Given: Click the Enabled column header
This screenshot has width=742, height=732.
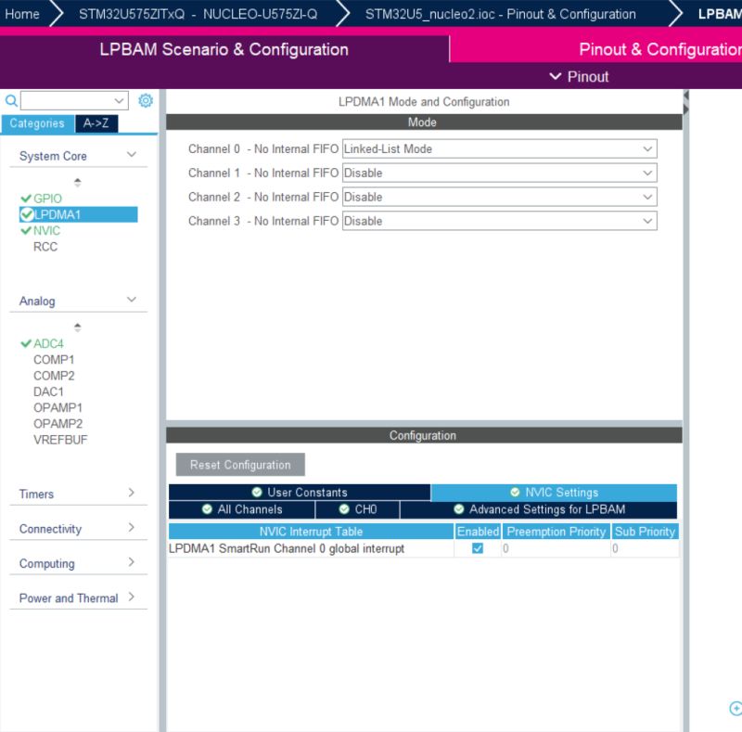Looking at the screenshot, I should [x=478, y=532].
